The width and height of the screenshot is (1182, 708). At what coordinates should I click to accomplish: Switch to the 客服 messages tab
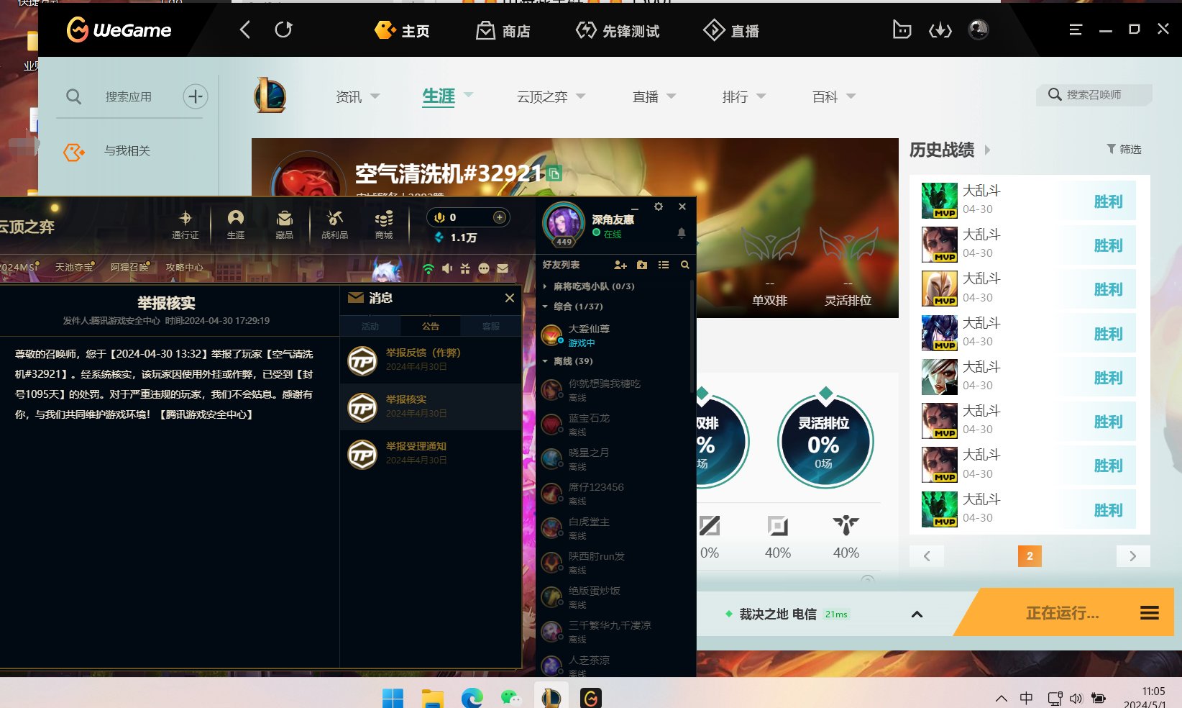tap(491, 326)
